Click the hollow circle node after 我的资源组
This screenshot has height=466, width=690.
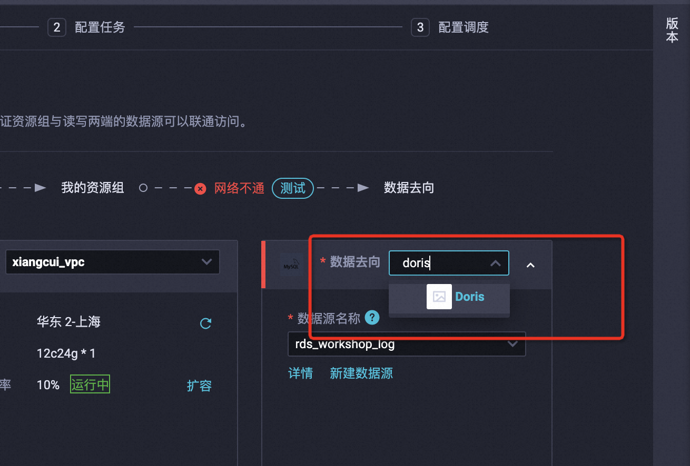143,188
